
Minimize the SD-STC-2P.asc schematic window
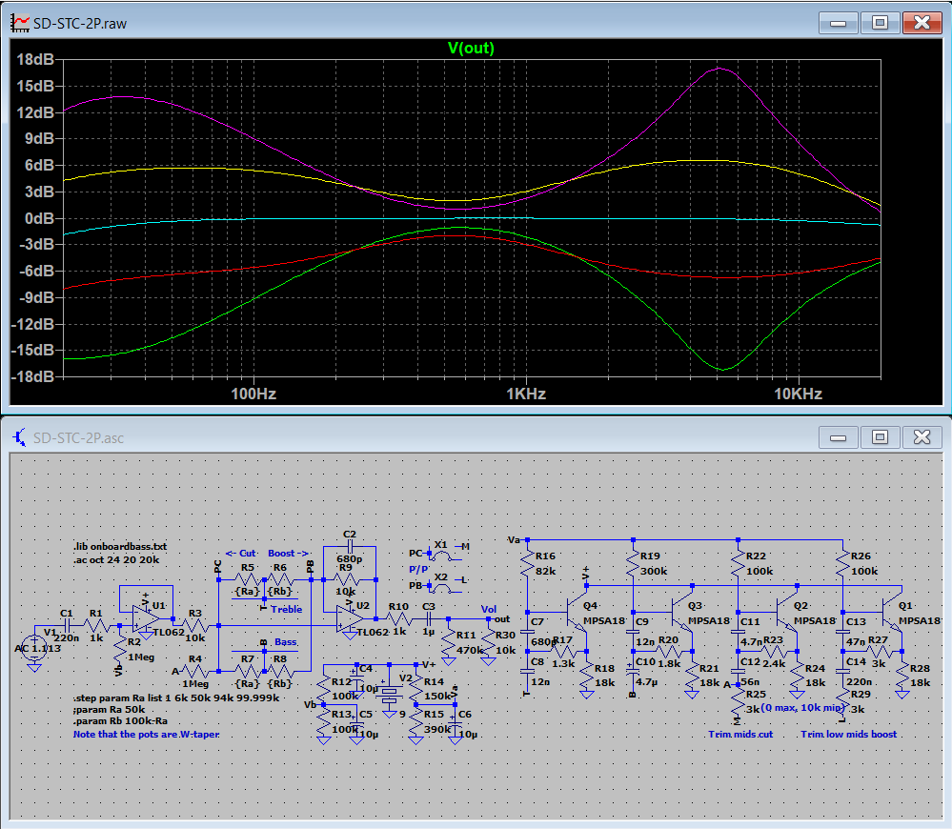click(838, 437)
